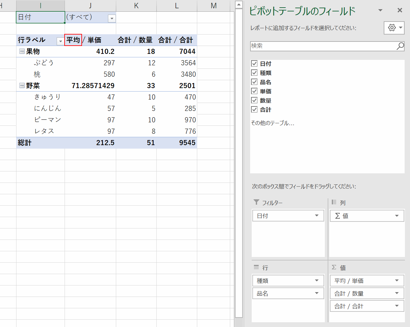
Task: Collapse the 果物 group in pivot table
Action: (x=22, y=51)
